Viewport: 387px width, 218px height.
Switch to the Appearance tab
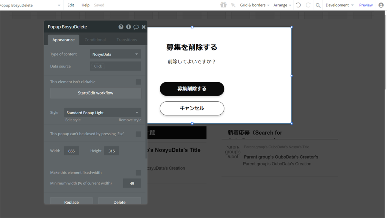pyautogui.click(x=64, y=40)
